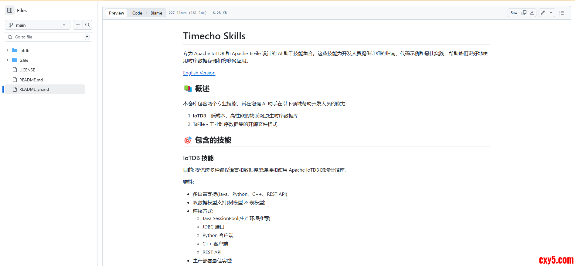This screenshot has height=266, width=575.
Task: Click the Files panel title
Action: 22,10
